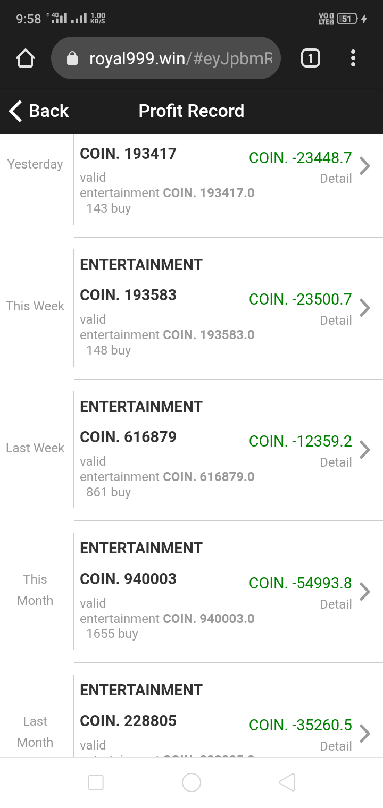This screenshot has width=383, height=808.
Task: Open the tab switcher showing 1 tab
Action: pyautogui.click(x=311, y=58)
